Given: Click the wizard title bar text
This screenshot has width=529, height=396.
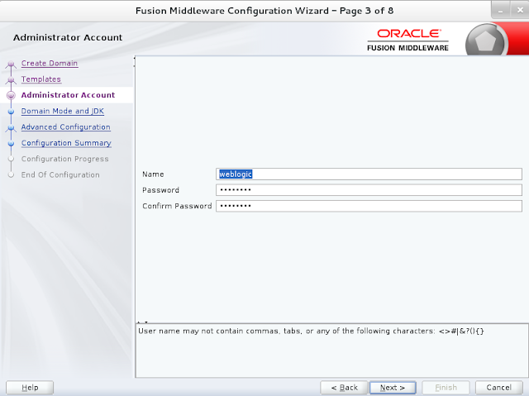Looking at the screenshot, I should pos(264,11).
